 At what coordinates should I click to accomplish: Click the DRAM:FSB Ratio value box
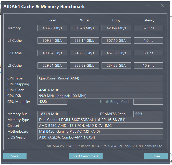(x=148, y=114)
